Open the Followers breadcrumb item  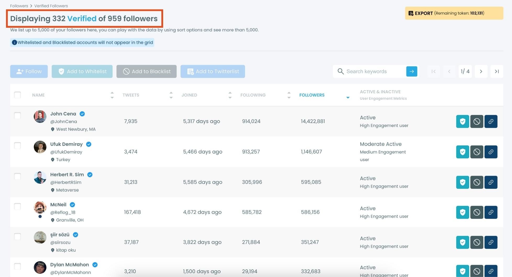click(x=19, y=6)
